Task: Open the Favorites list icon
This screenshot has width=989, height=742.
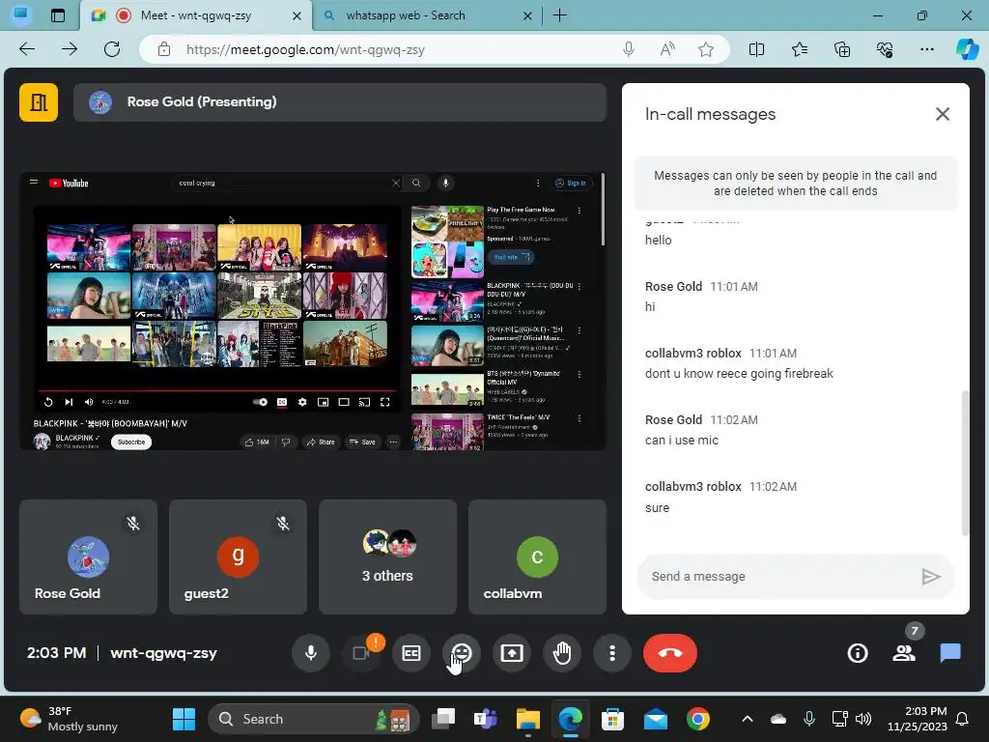Action: pos(800,49)
